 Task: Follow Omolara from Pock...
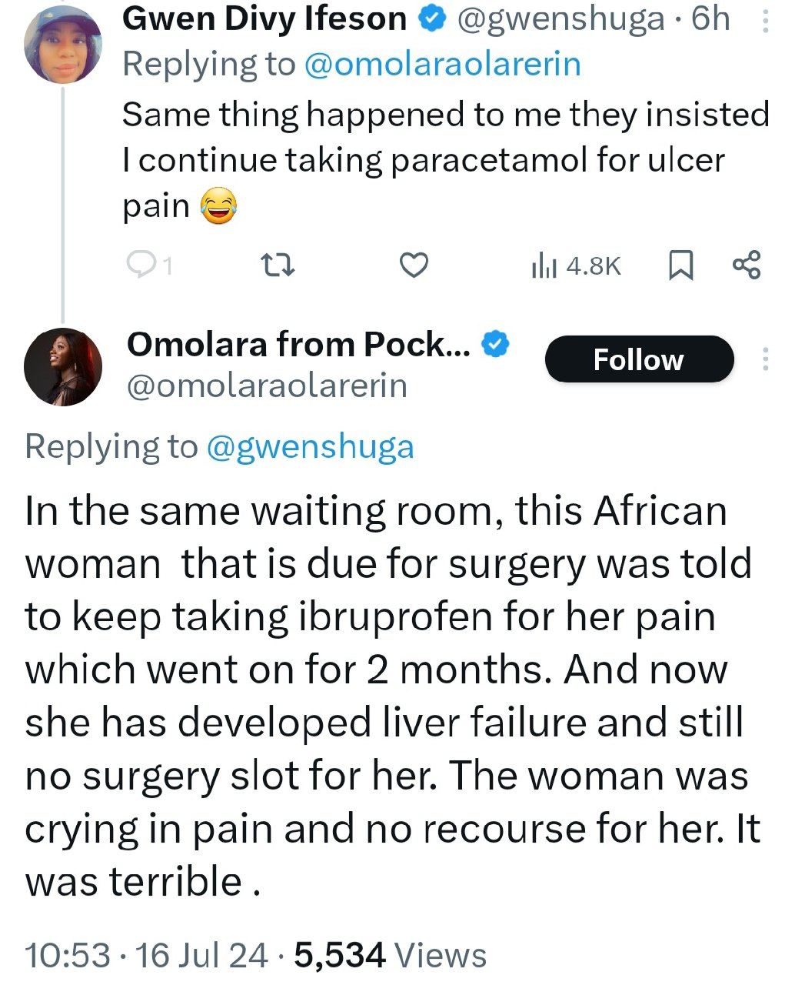coord(639,359)
